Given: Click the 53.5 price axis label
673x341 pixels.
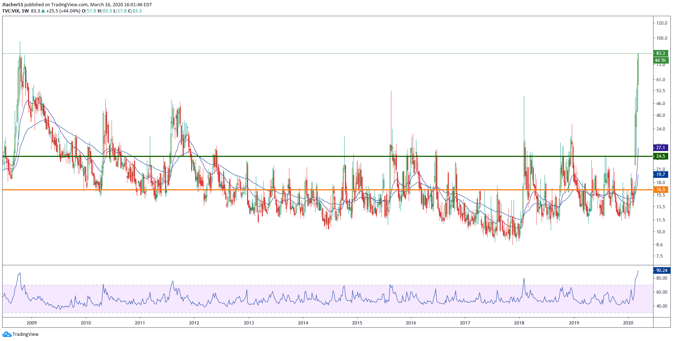Looking at the screenshot, I should point(661,91).
